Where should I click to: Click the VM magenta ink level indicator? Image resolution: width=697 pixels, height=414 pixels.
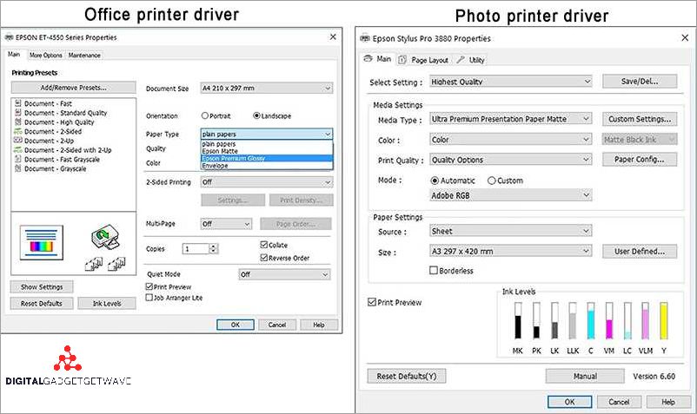click(x=609, y=321)
